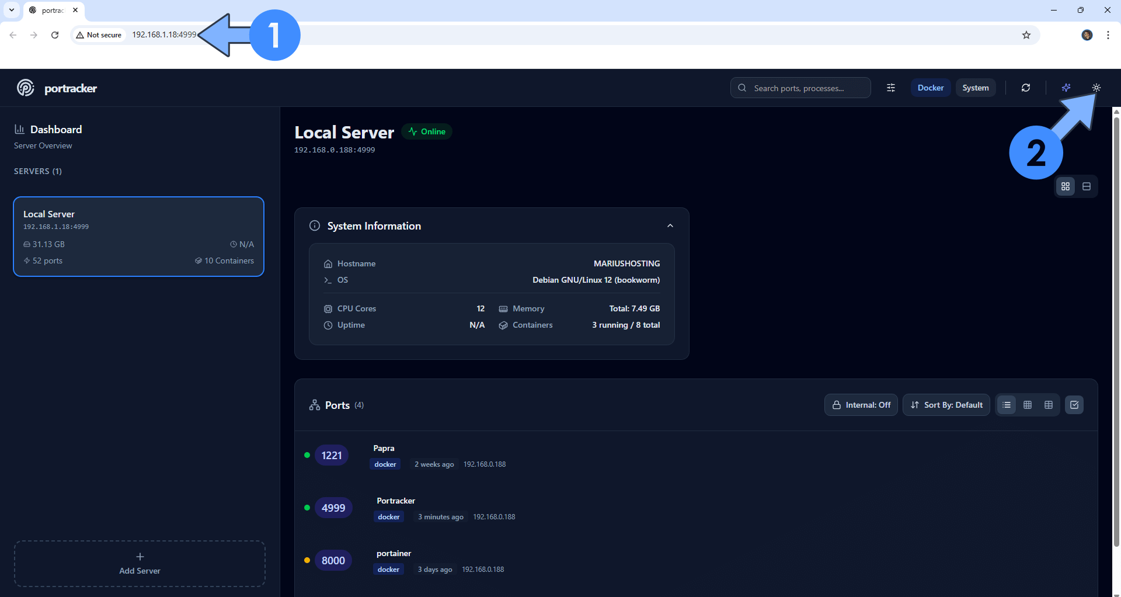Toggle the Docker filter
Image resolution: width=1121 pixels, height=597 pixels.
click(931, 88)
